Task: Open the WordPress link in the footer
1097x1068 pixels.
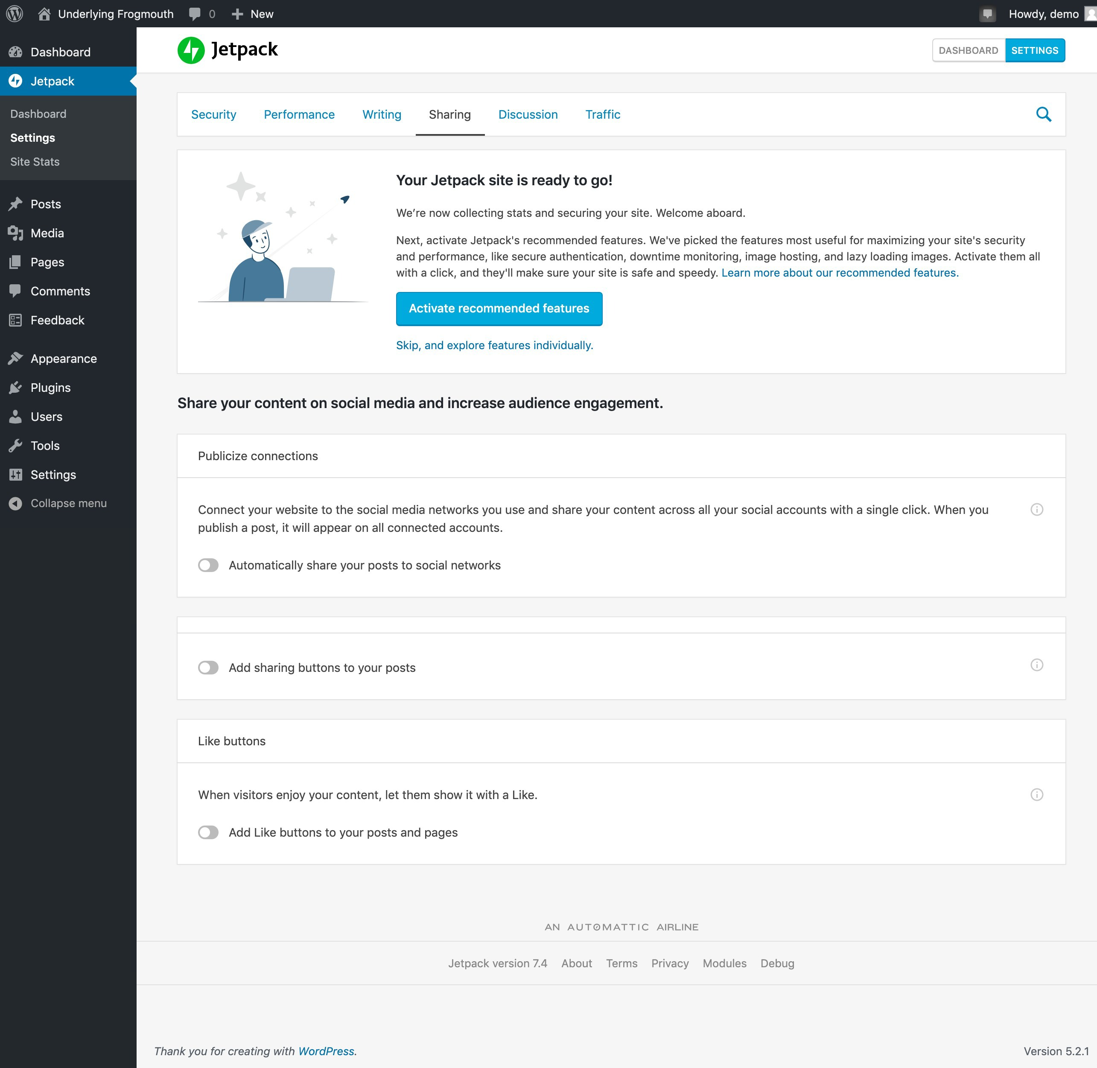Action: [x=327, y=1051]
